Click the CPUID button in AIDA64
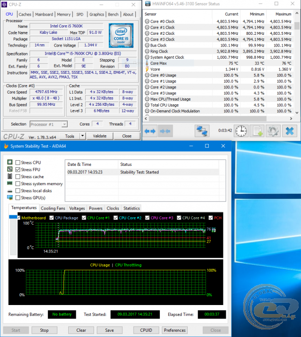The image size is (301, 337). [146, 330]
